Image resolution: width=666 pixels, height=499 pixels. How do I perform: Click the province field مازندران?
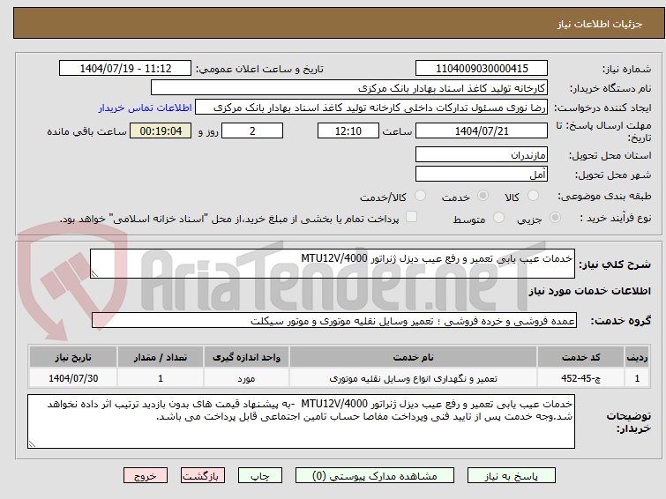482,154
